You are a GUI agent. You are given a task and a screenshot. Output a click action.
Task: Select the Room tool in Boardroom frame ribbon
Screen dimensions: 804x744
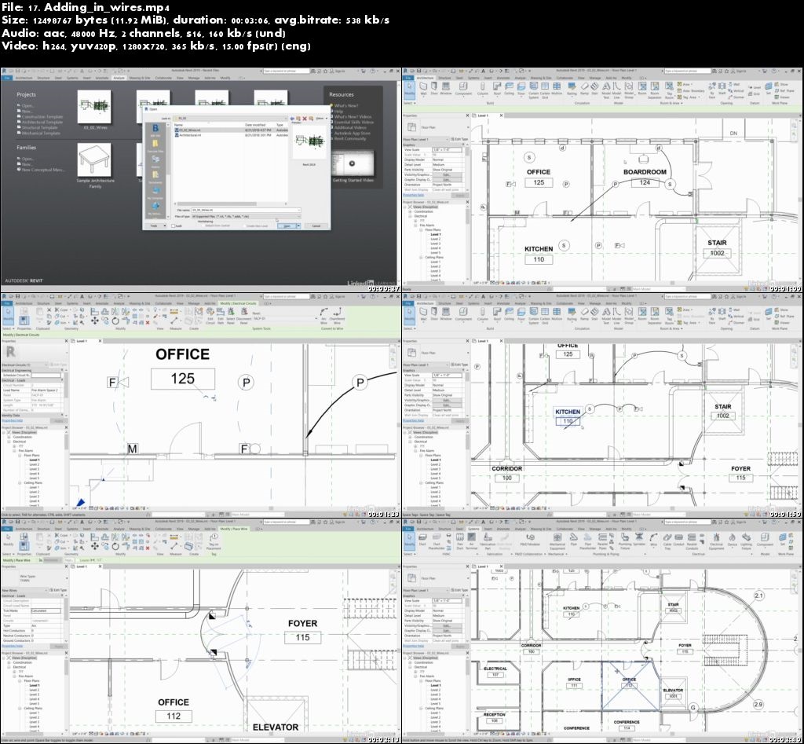click(642, 89)
